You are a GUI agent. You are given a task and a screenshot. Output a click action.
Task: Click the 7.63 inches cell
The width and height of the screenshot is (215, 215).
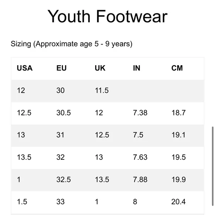coord(140,157)
